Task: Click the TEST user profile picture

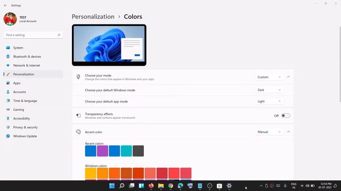Action: 10,19
